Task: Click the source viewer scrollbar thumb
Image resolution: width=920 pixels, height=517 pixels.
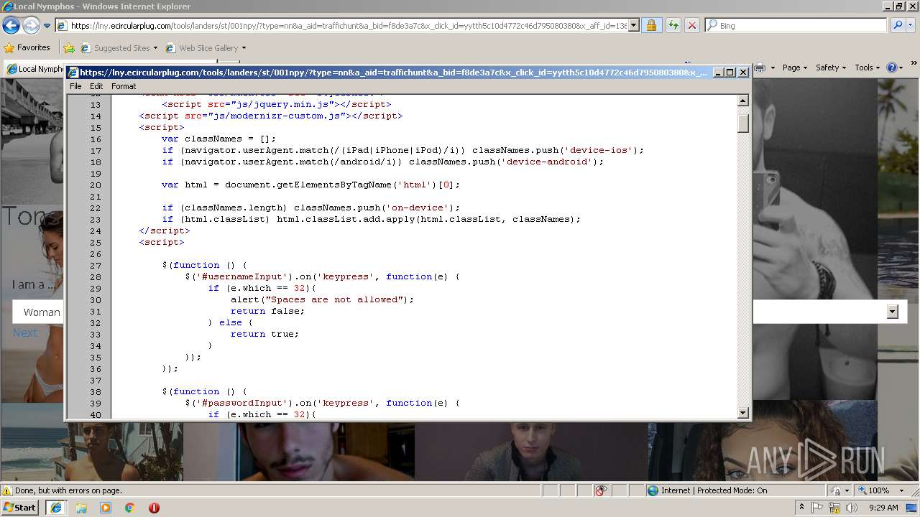Action: tap(743, 123)
